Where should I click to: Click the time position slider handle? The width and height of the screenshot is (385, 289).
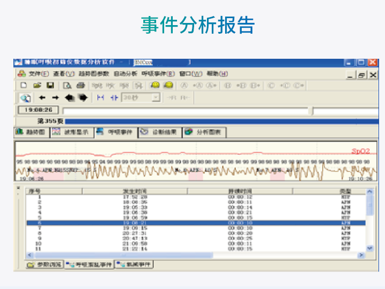pyautogui.click(x=312, y=111)
